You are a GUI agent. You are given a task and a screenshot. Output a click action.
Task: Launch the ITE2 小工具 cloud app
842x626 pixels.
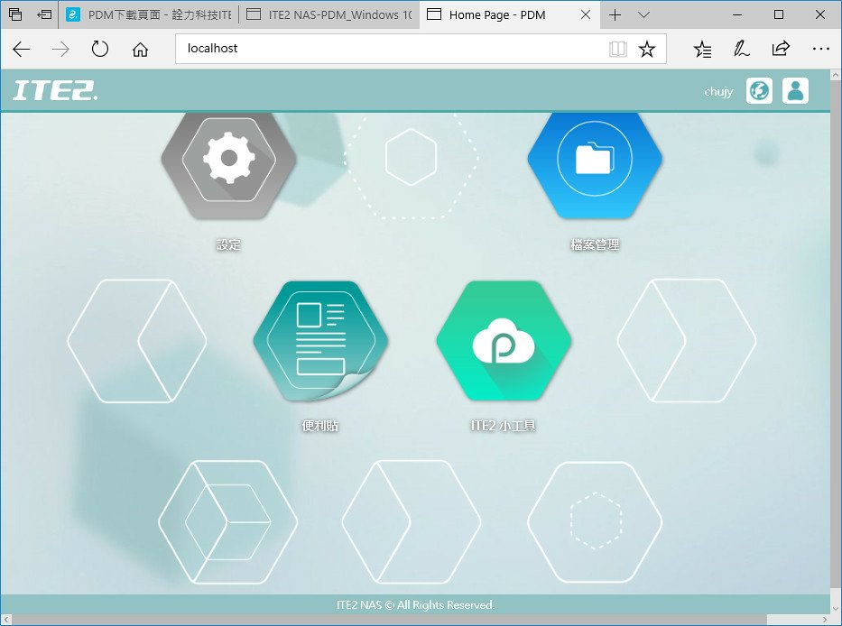tap(504, 340)
